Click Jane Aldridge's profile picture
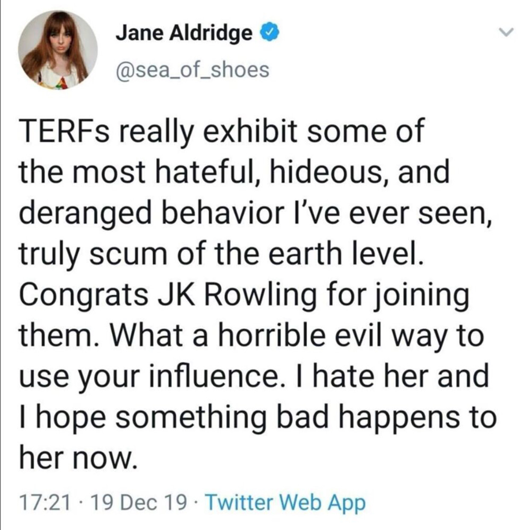531x530 pixels. point(58,50)
